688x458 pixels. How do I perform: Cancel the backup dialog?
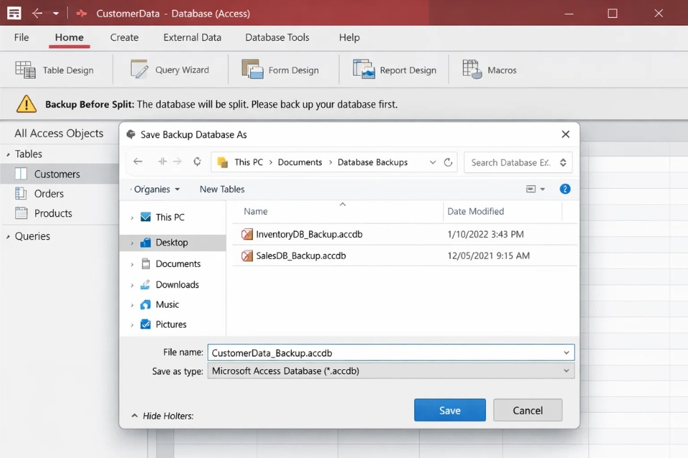(527, 410)
